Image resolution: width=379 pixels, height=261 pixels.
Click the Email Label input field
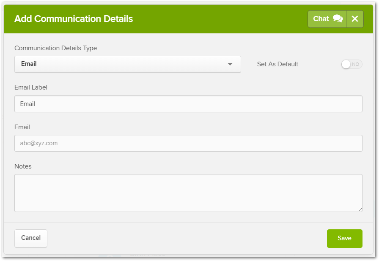tap(188, 104)
